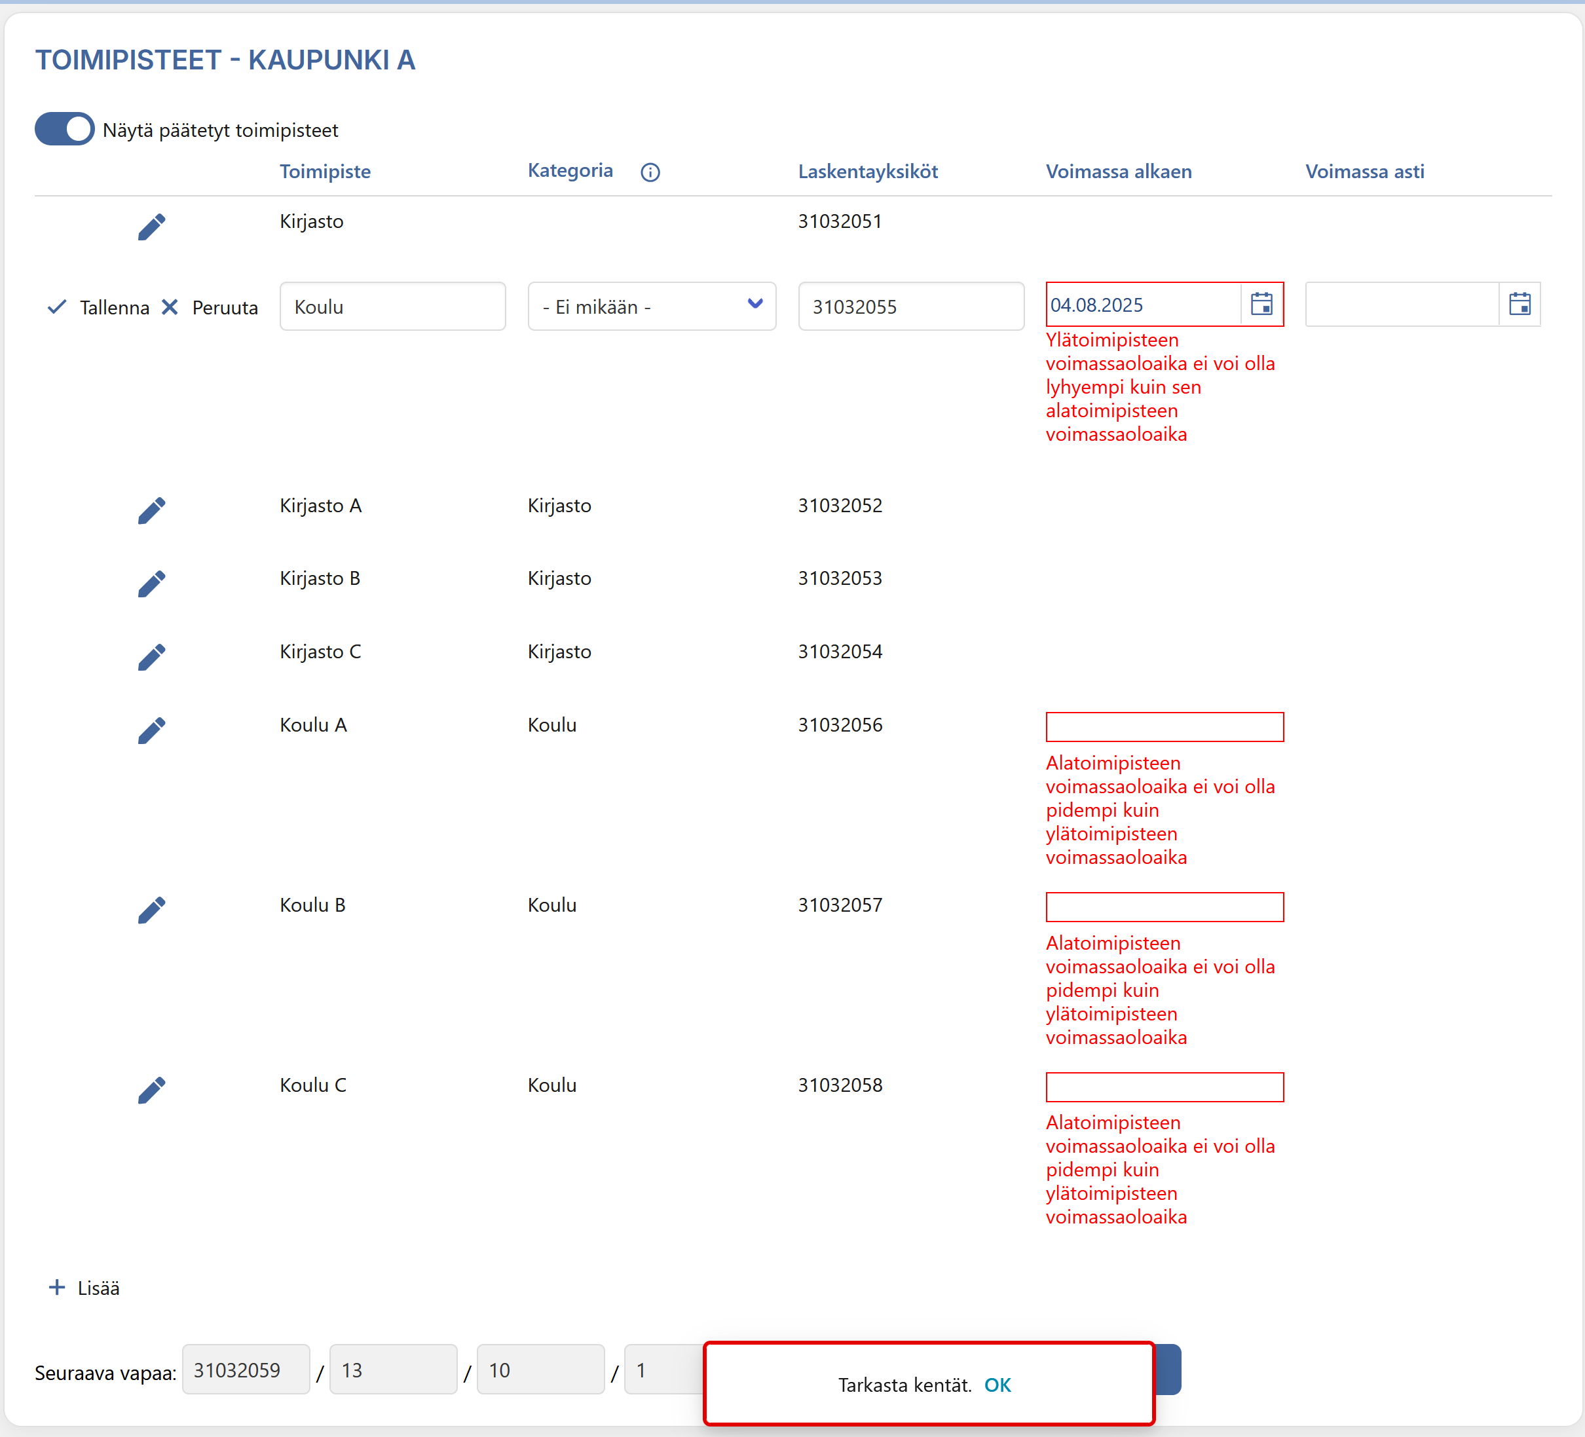Edit the Koulu A row pencil icon
Screen dimensions: 1585x1437
(x=152, y=730)
